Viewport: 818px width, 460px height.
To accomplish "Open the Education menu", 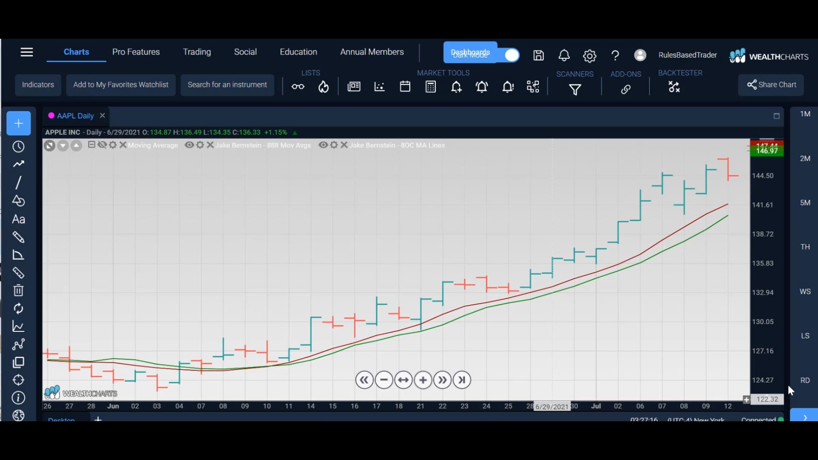I will pos(298,52).
